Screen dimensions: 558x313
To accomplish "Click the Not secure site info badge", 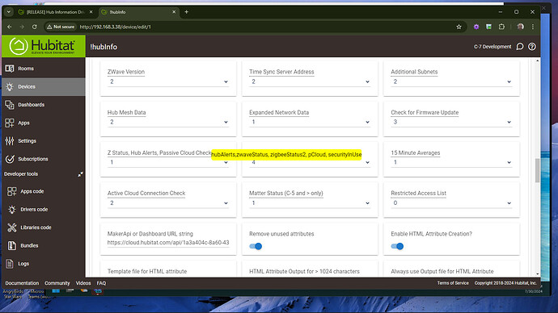I will [61, 27].
